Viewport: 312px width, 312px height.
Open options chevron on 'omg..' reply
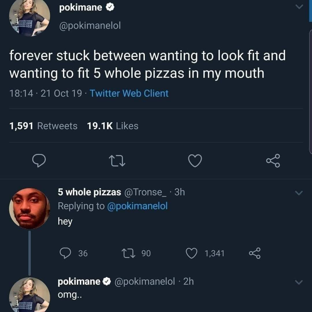tap(299, 282)
